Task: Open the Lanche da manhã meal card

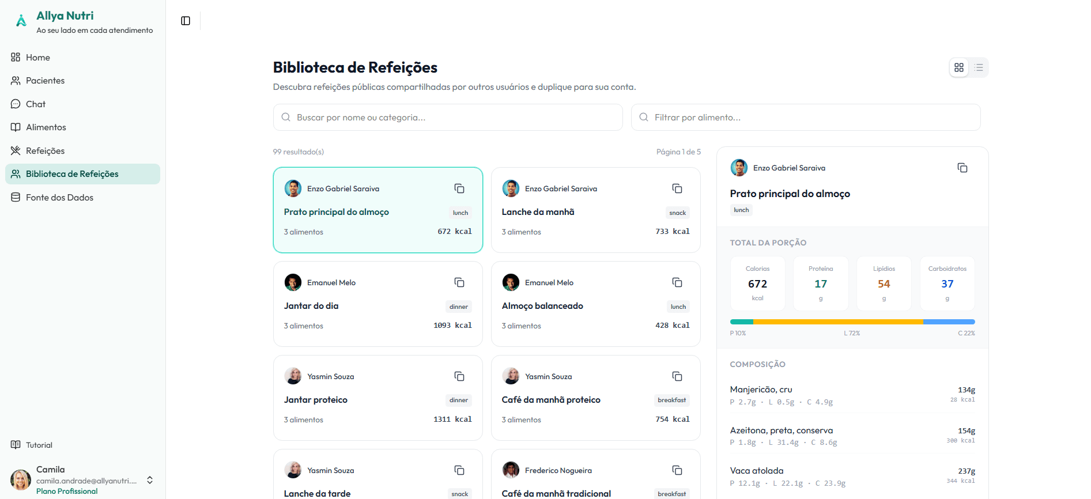Action: [596, 210]
